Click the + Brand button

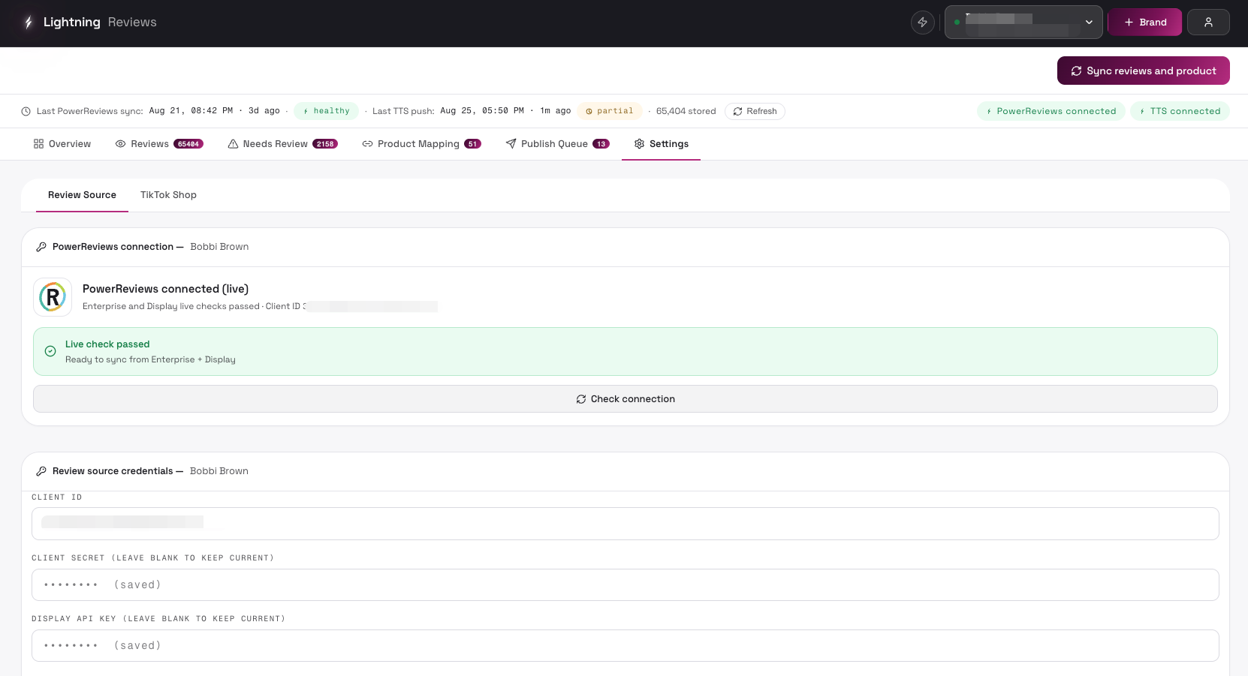[1145, 23]
